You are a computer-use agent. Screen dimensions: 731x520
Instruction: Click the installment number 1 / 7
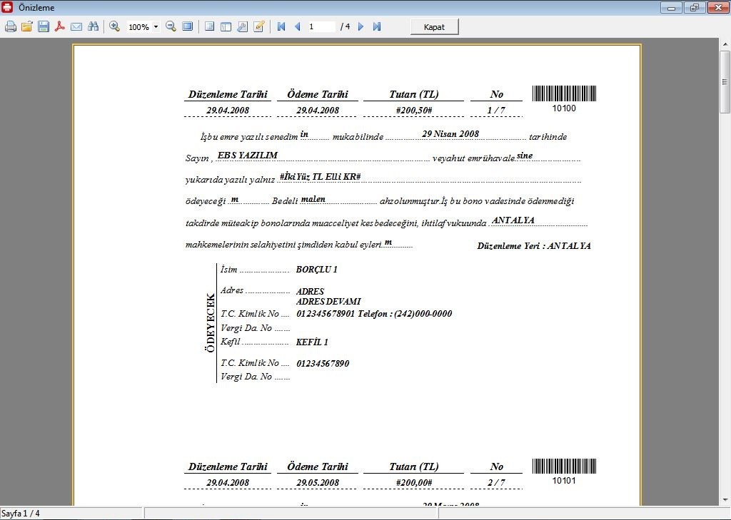pyautogui.click(x=496, y=111)
